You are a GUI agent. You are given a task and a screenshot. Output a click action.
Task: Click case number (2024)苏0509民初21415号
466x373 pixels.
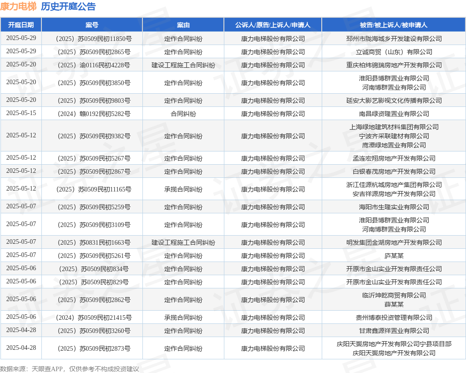click(x=94, y=318)
